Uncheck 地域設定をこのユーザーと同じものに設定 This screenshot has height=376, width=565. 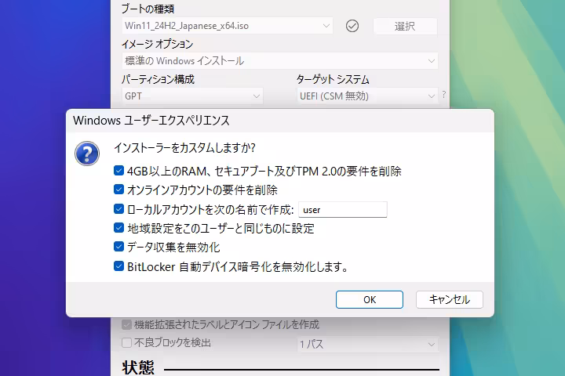(x=118, y=228)
